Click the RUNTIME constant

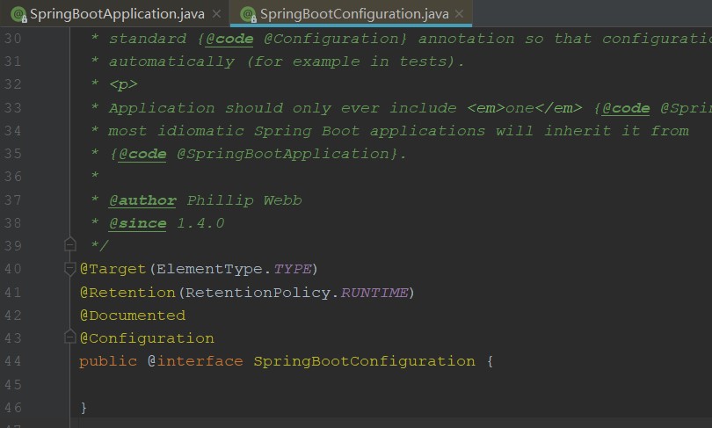(374, 293)
